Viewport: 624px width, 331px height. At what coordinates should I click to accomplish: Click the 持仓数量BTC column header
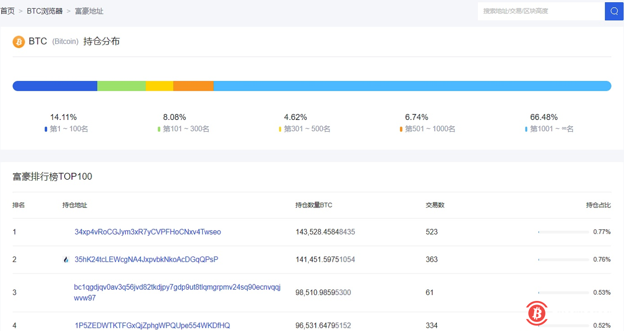coord(314,205)
